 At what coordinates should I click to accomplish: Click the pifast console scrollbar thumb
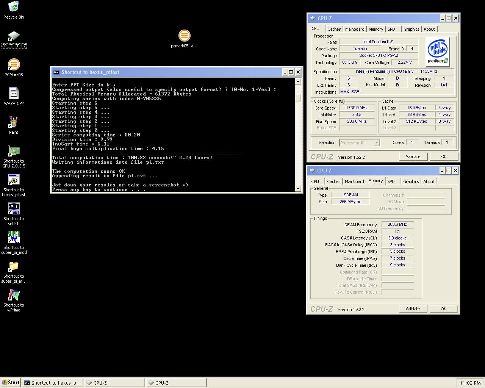pos(298,98)
